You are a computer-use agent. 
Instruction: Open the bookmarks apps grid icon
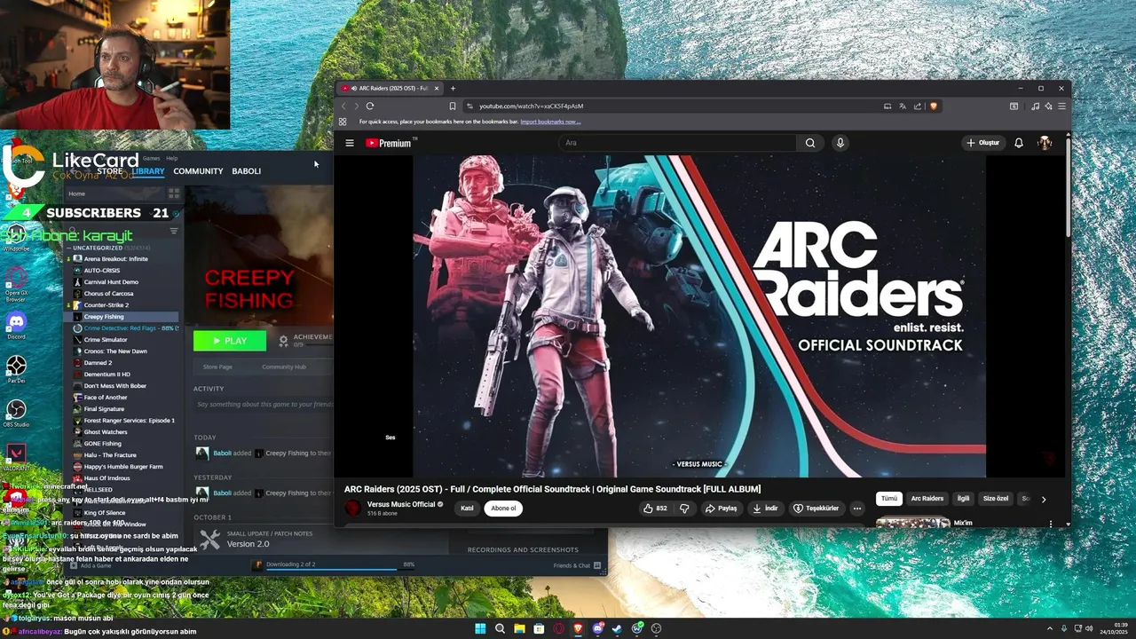click(x=343, y=122)
